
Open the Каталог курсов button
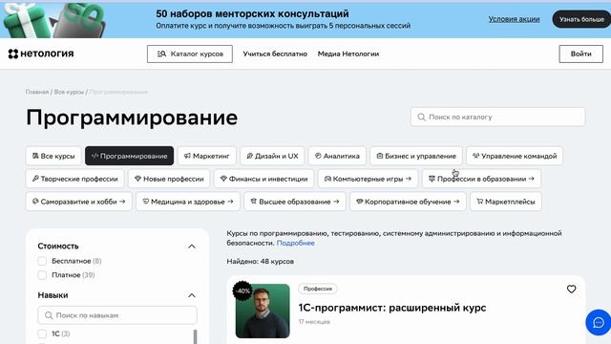(190, 54)
